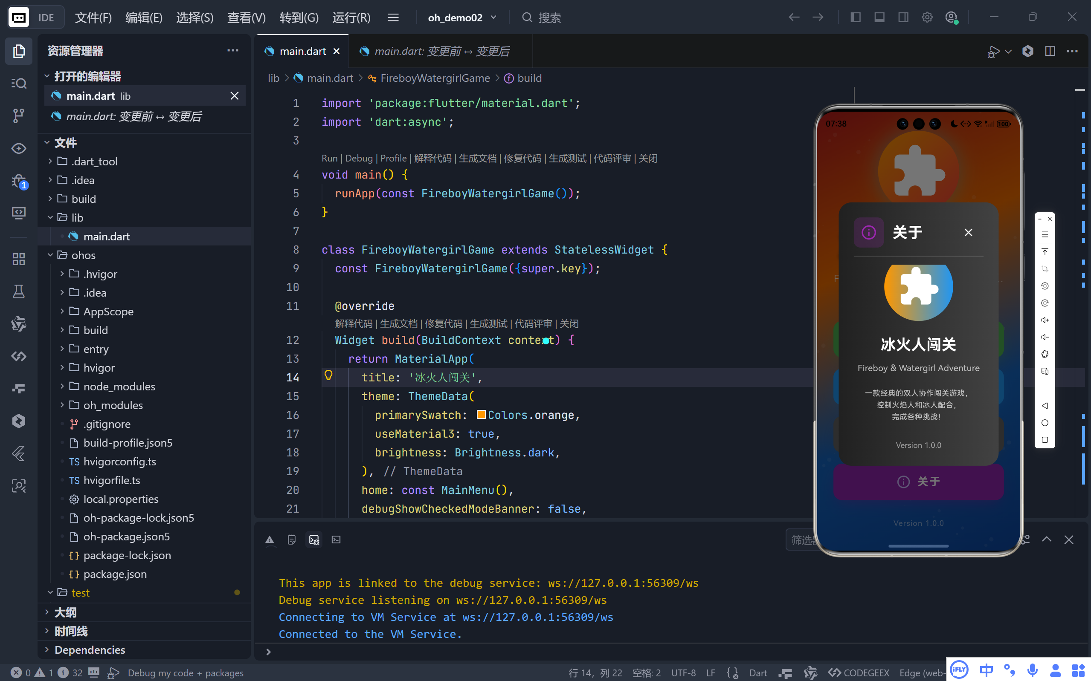Click the split editor icon

[x=1050, y=51]
